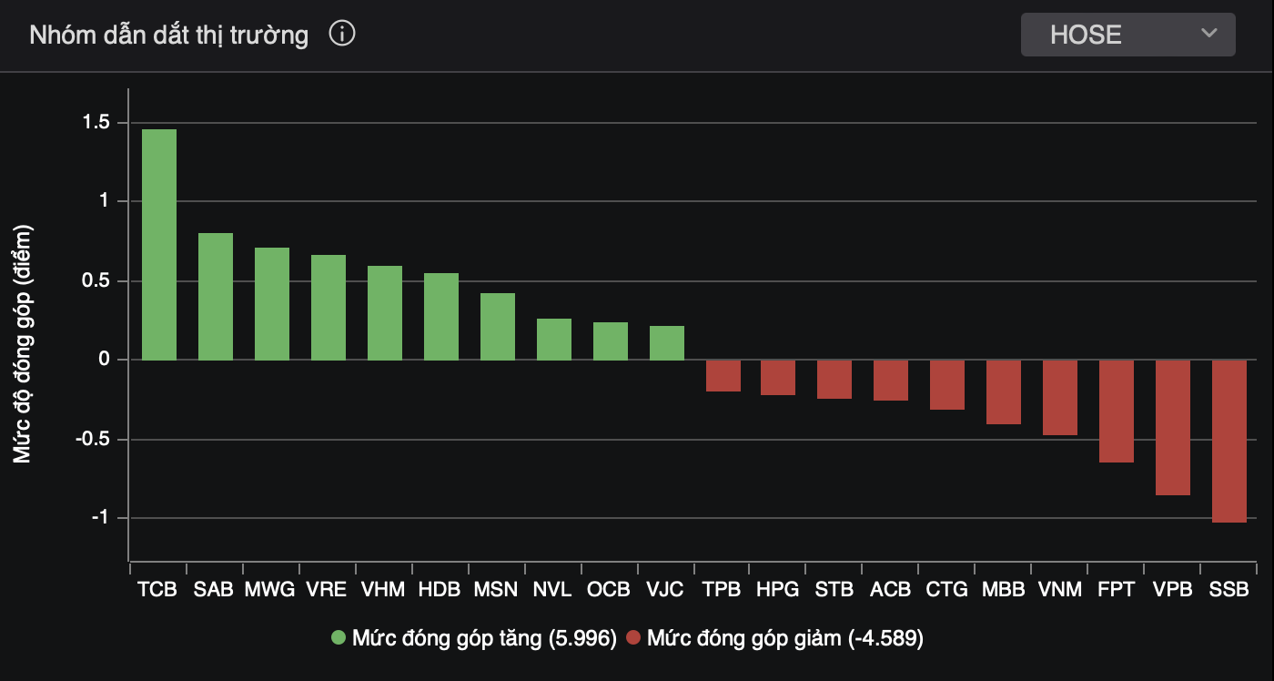The image size is (1274, 681).
Task: Toggle the green Mức đóng góp tăng legend
Action: click(474, 638)
